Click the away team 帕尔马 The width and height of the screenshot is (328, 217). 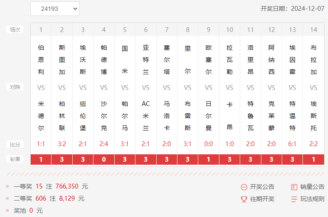[125, 115]
